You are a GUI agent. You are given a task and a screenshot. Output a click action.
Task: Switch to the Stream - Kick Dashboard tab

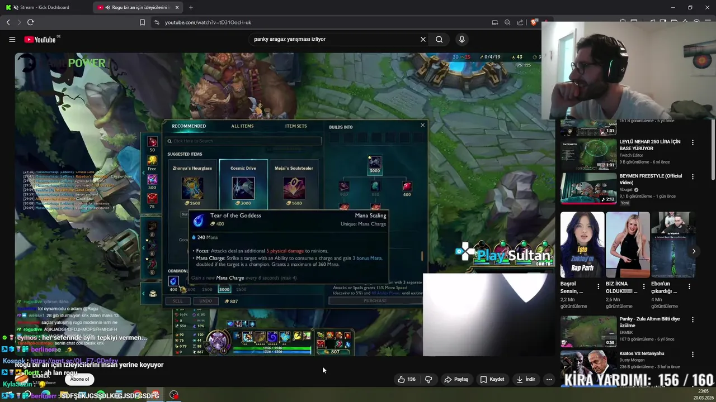(x=45, y=7)
